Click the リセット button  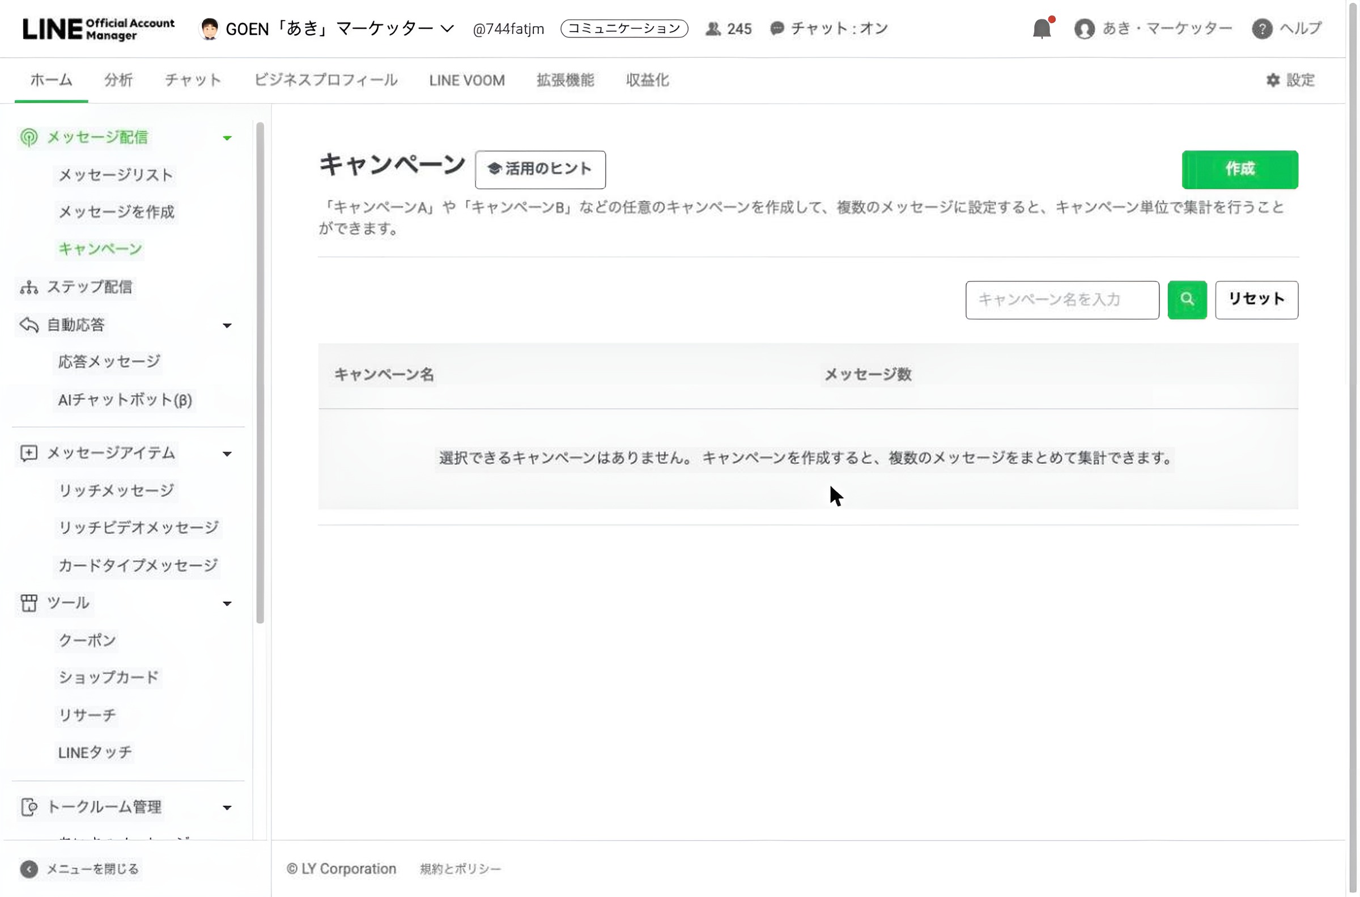(1256, 300)
